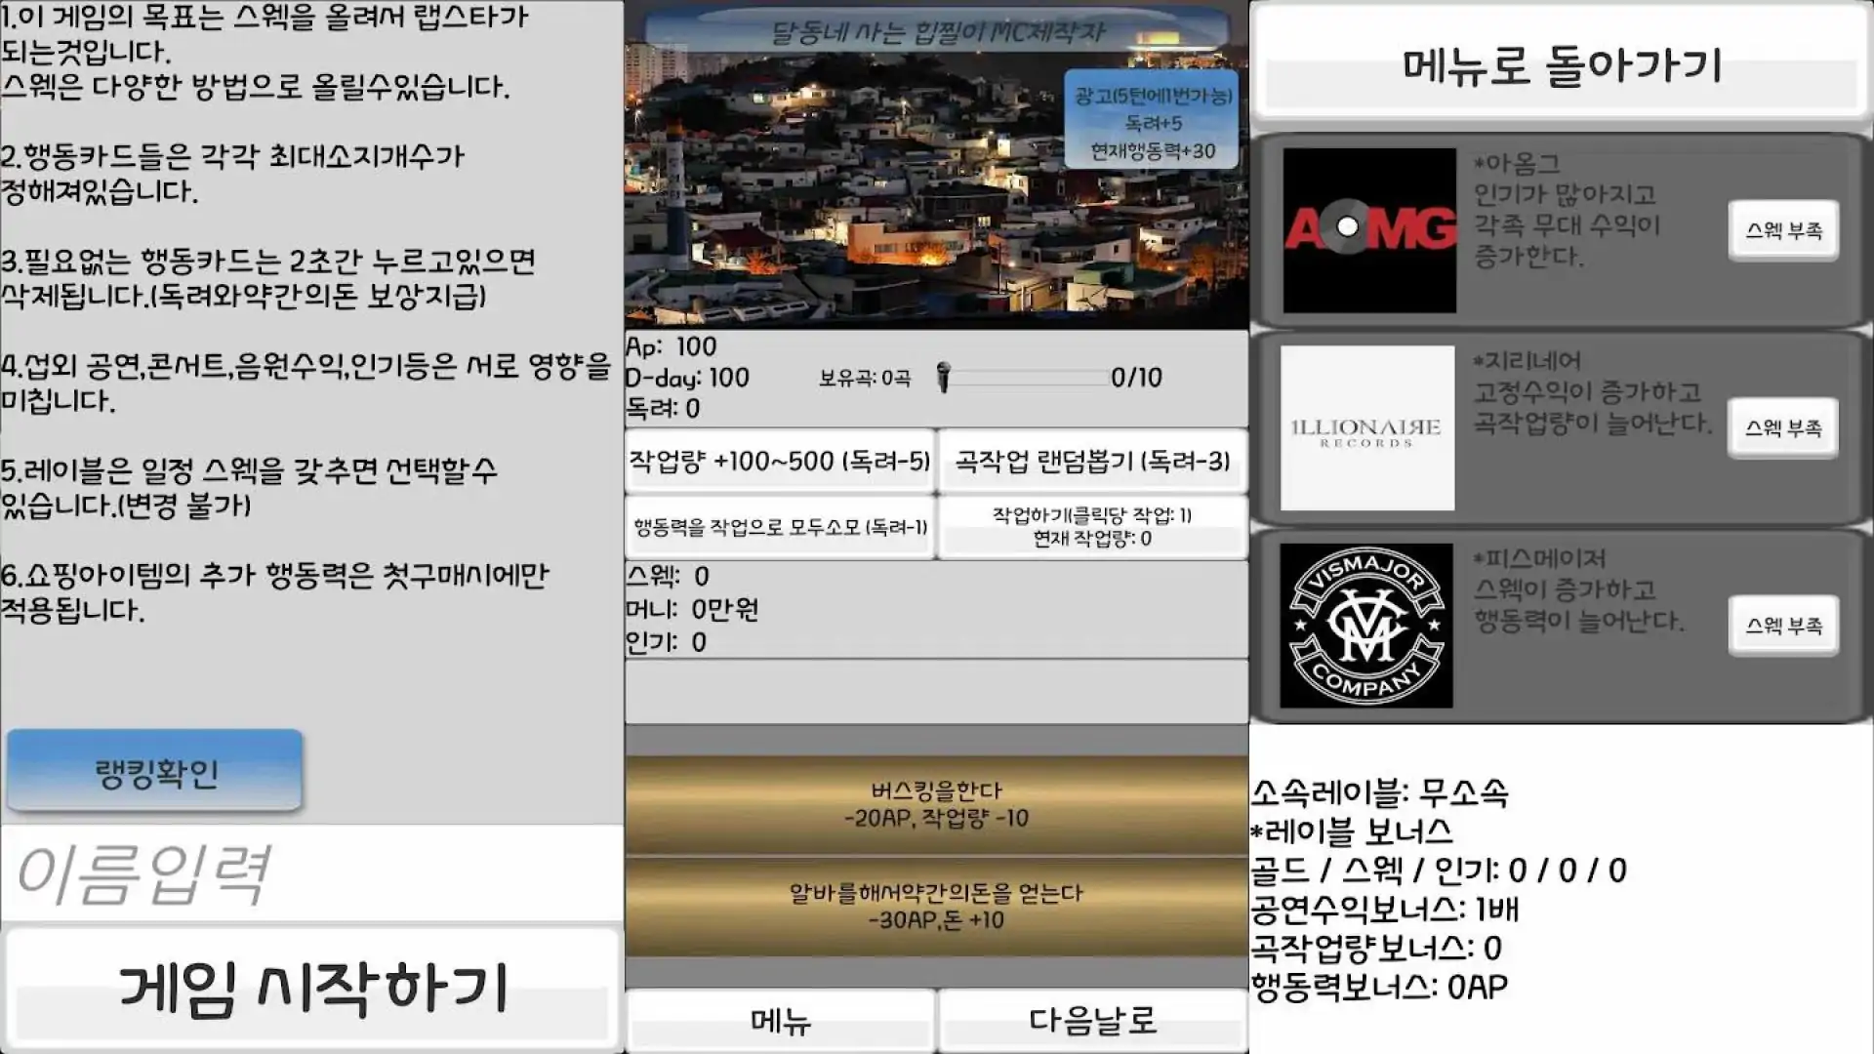
Task: Click 스웩 부족 button for Vismajor
Action: pyautogui.click(x=1783, y=626)
